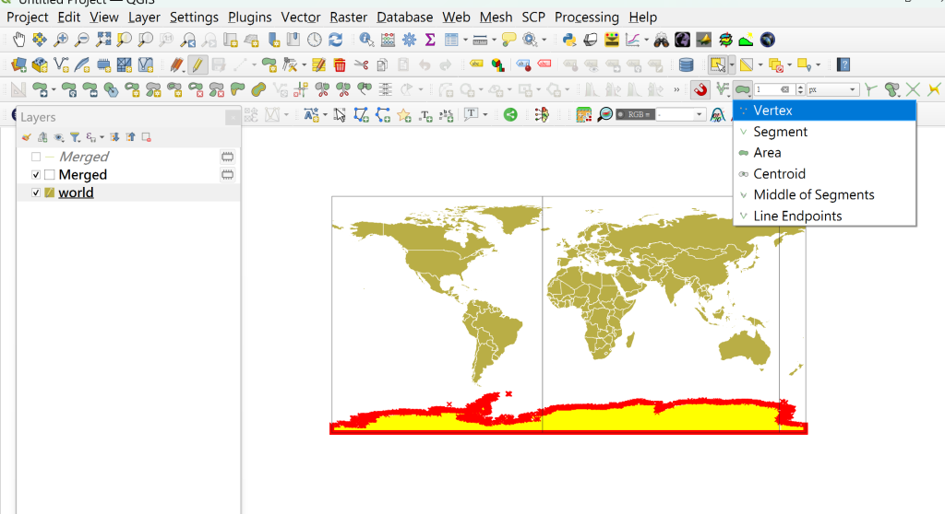Open the Raster menu
945x514 pixels.
(348, 18)
